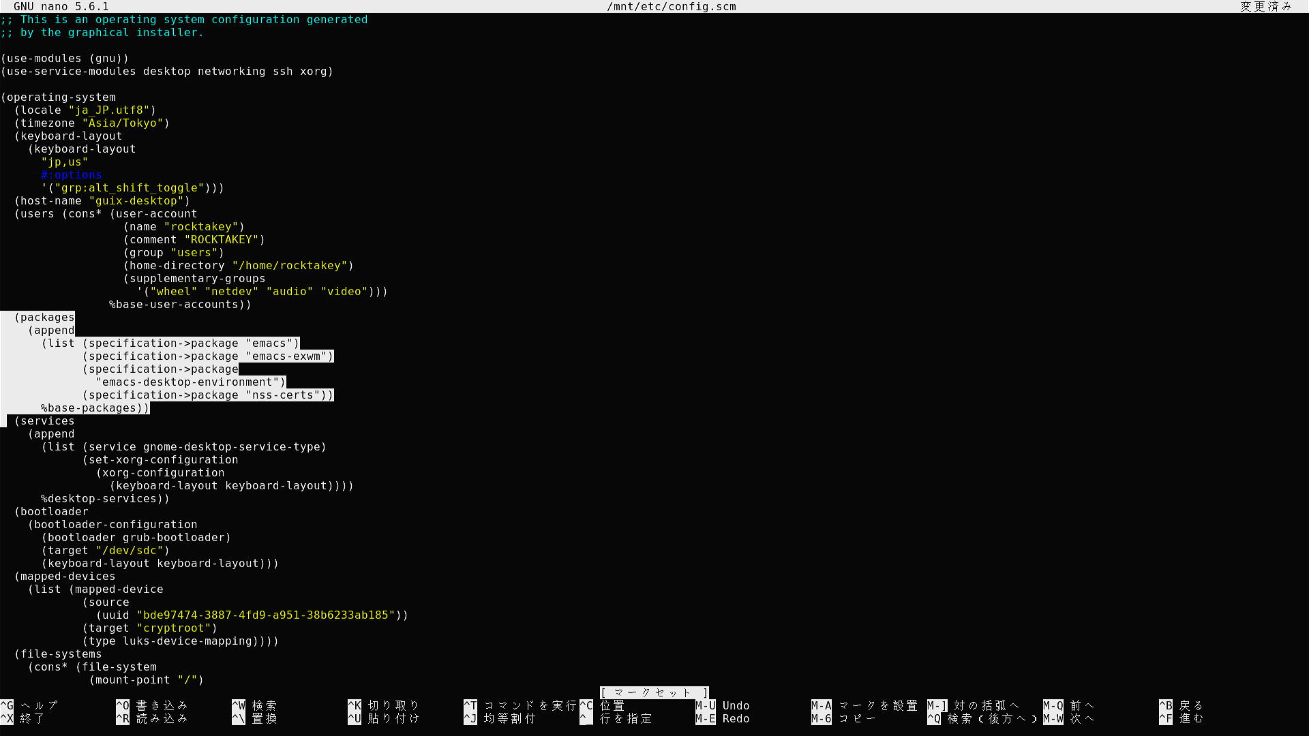Click the ^U 貼り付け paste shortcut
The width and height of the screenshot is (1309, 736).
[384, 718]
